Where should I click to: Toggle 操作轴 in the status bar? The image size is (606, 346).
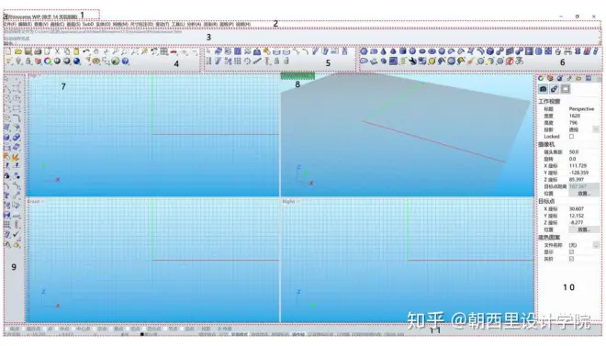click(x=298, y=334)
